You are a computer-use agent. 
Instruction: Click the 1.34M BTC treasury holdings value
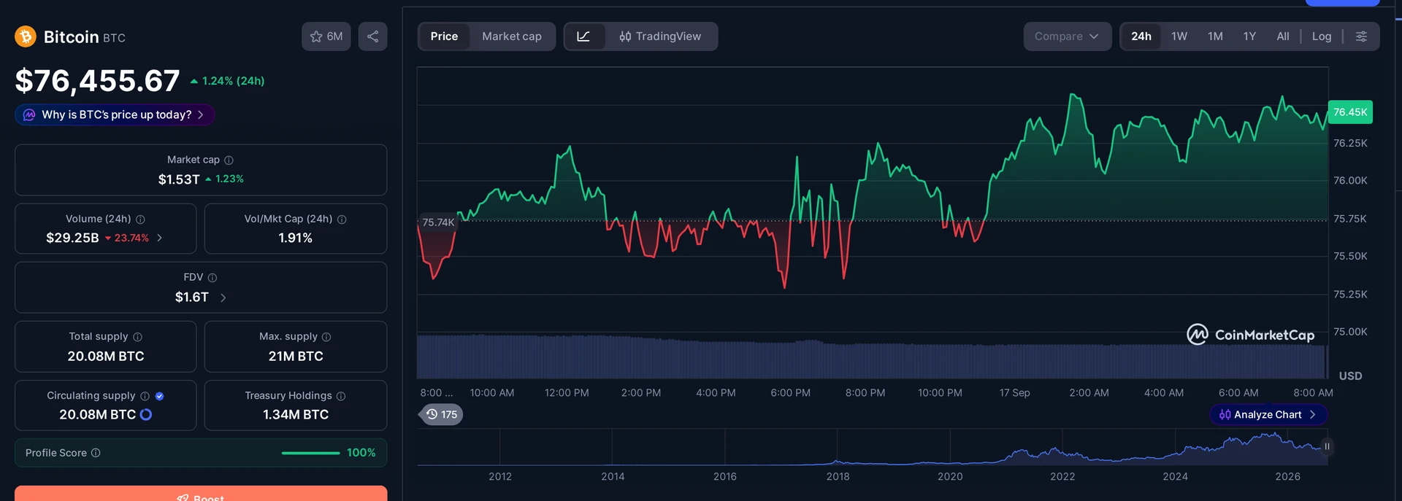pos(296,415)
